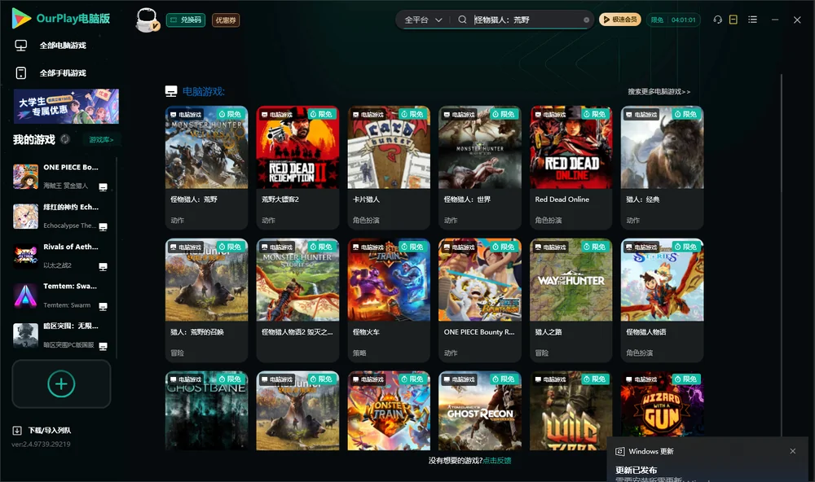Open the 兑换码 redeem code button
The width and height of the screenshot is (815, 482).
click(x=186, y=20)
